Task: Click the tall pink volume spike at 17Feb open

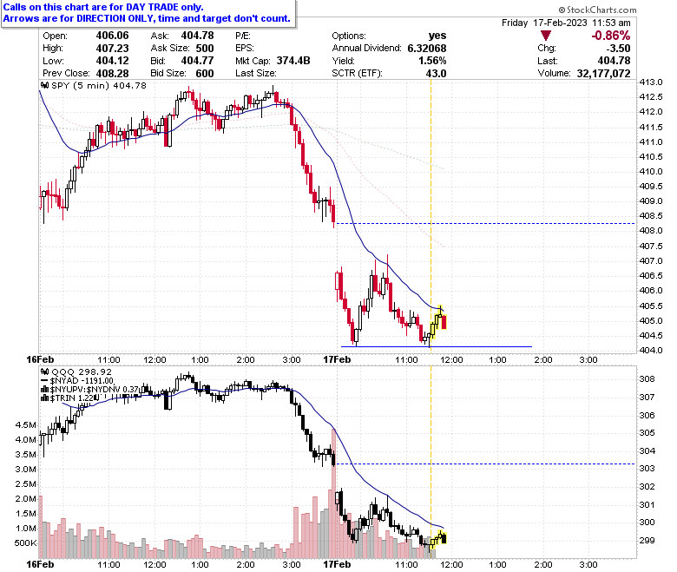Action: [333, 493]
